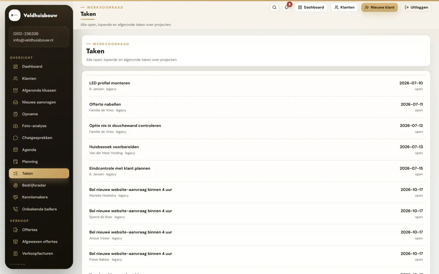This screenshot has height=274, width=439.
Task: Click the Kennismakers handshake icon
Action: click(16, 197)
